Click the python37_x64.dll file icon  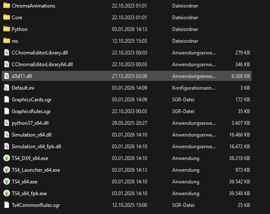point(7,123)
